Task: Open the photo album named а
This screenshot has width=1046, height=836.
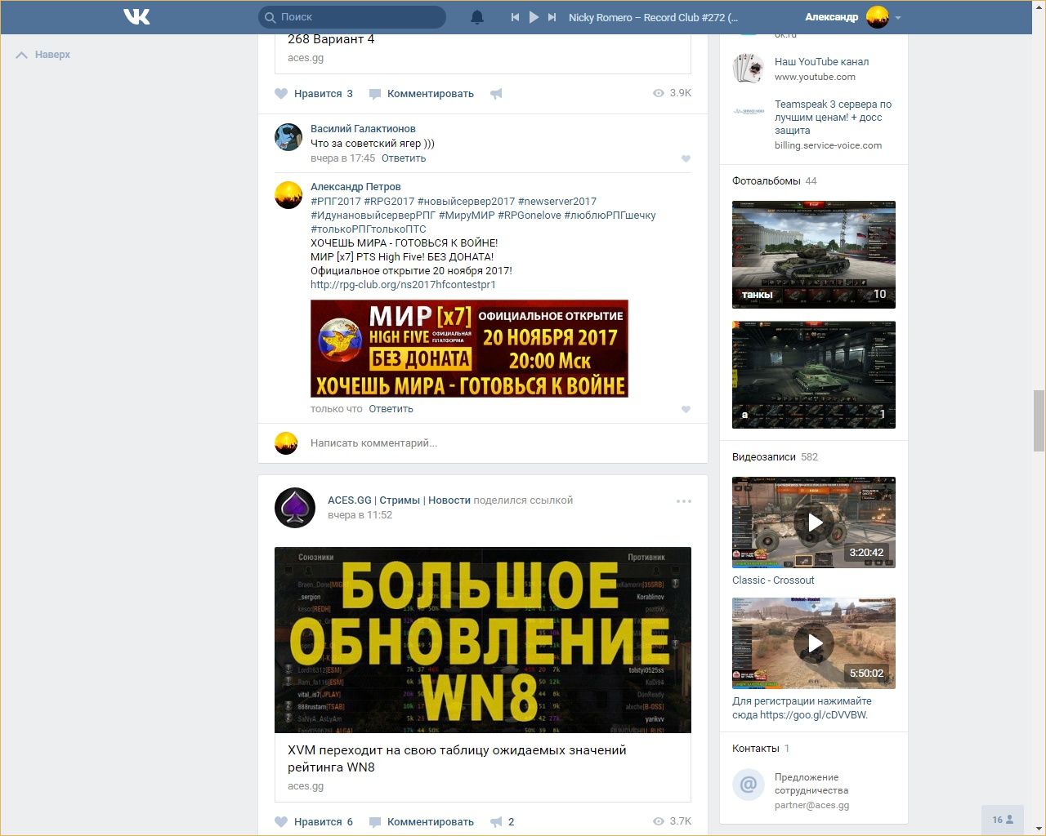Action: pyautogui.click(x=814, y=375)
